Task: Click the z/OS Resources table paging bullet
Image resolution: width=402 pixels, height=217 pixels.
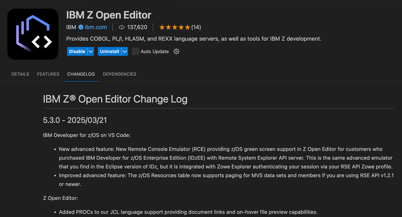Action: [x=227, y=180]
